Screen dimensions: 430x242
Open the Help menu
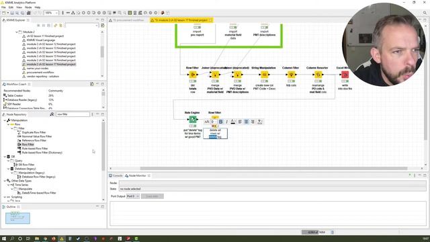click(38, 7)
